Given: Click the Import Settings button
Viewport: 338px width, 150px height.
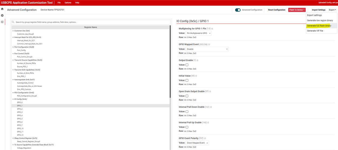Looking at the screenshot, I should pyautogui.click(x=319, y=10).
